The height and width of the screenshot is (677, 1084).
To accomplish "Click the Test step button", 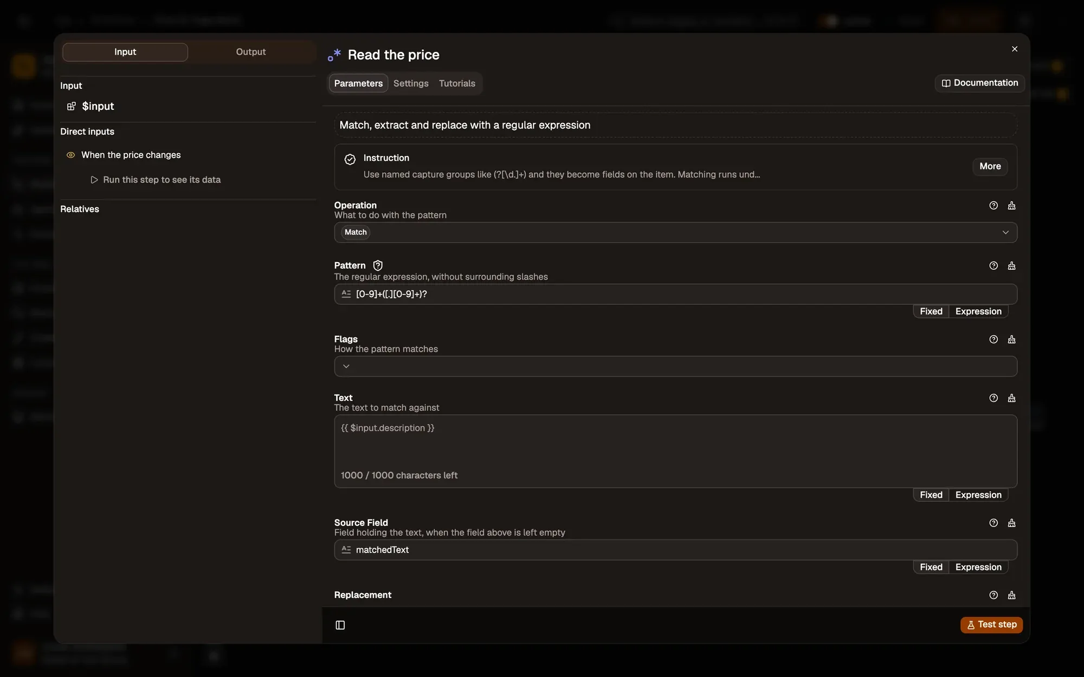I will (991, 625).
